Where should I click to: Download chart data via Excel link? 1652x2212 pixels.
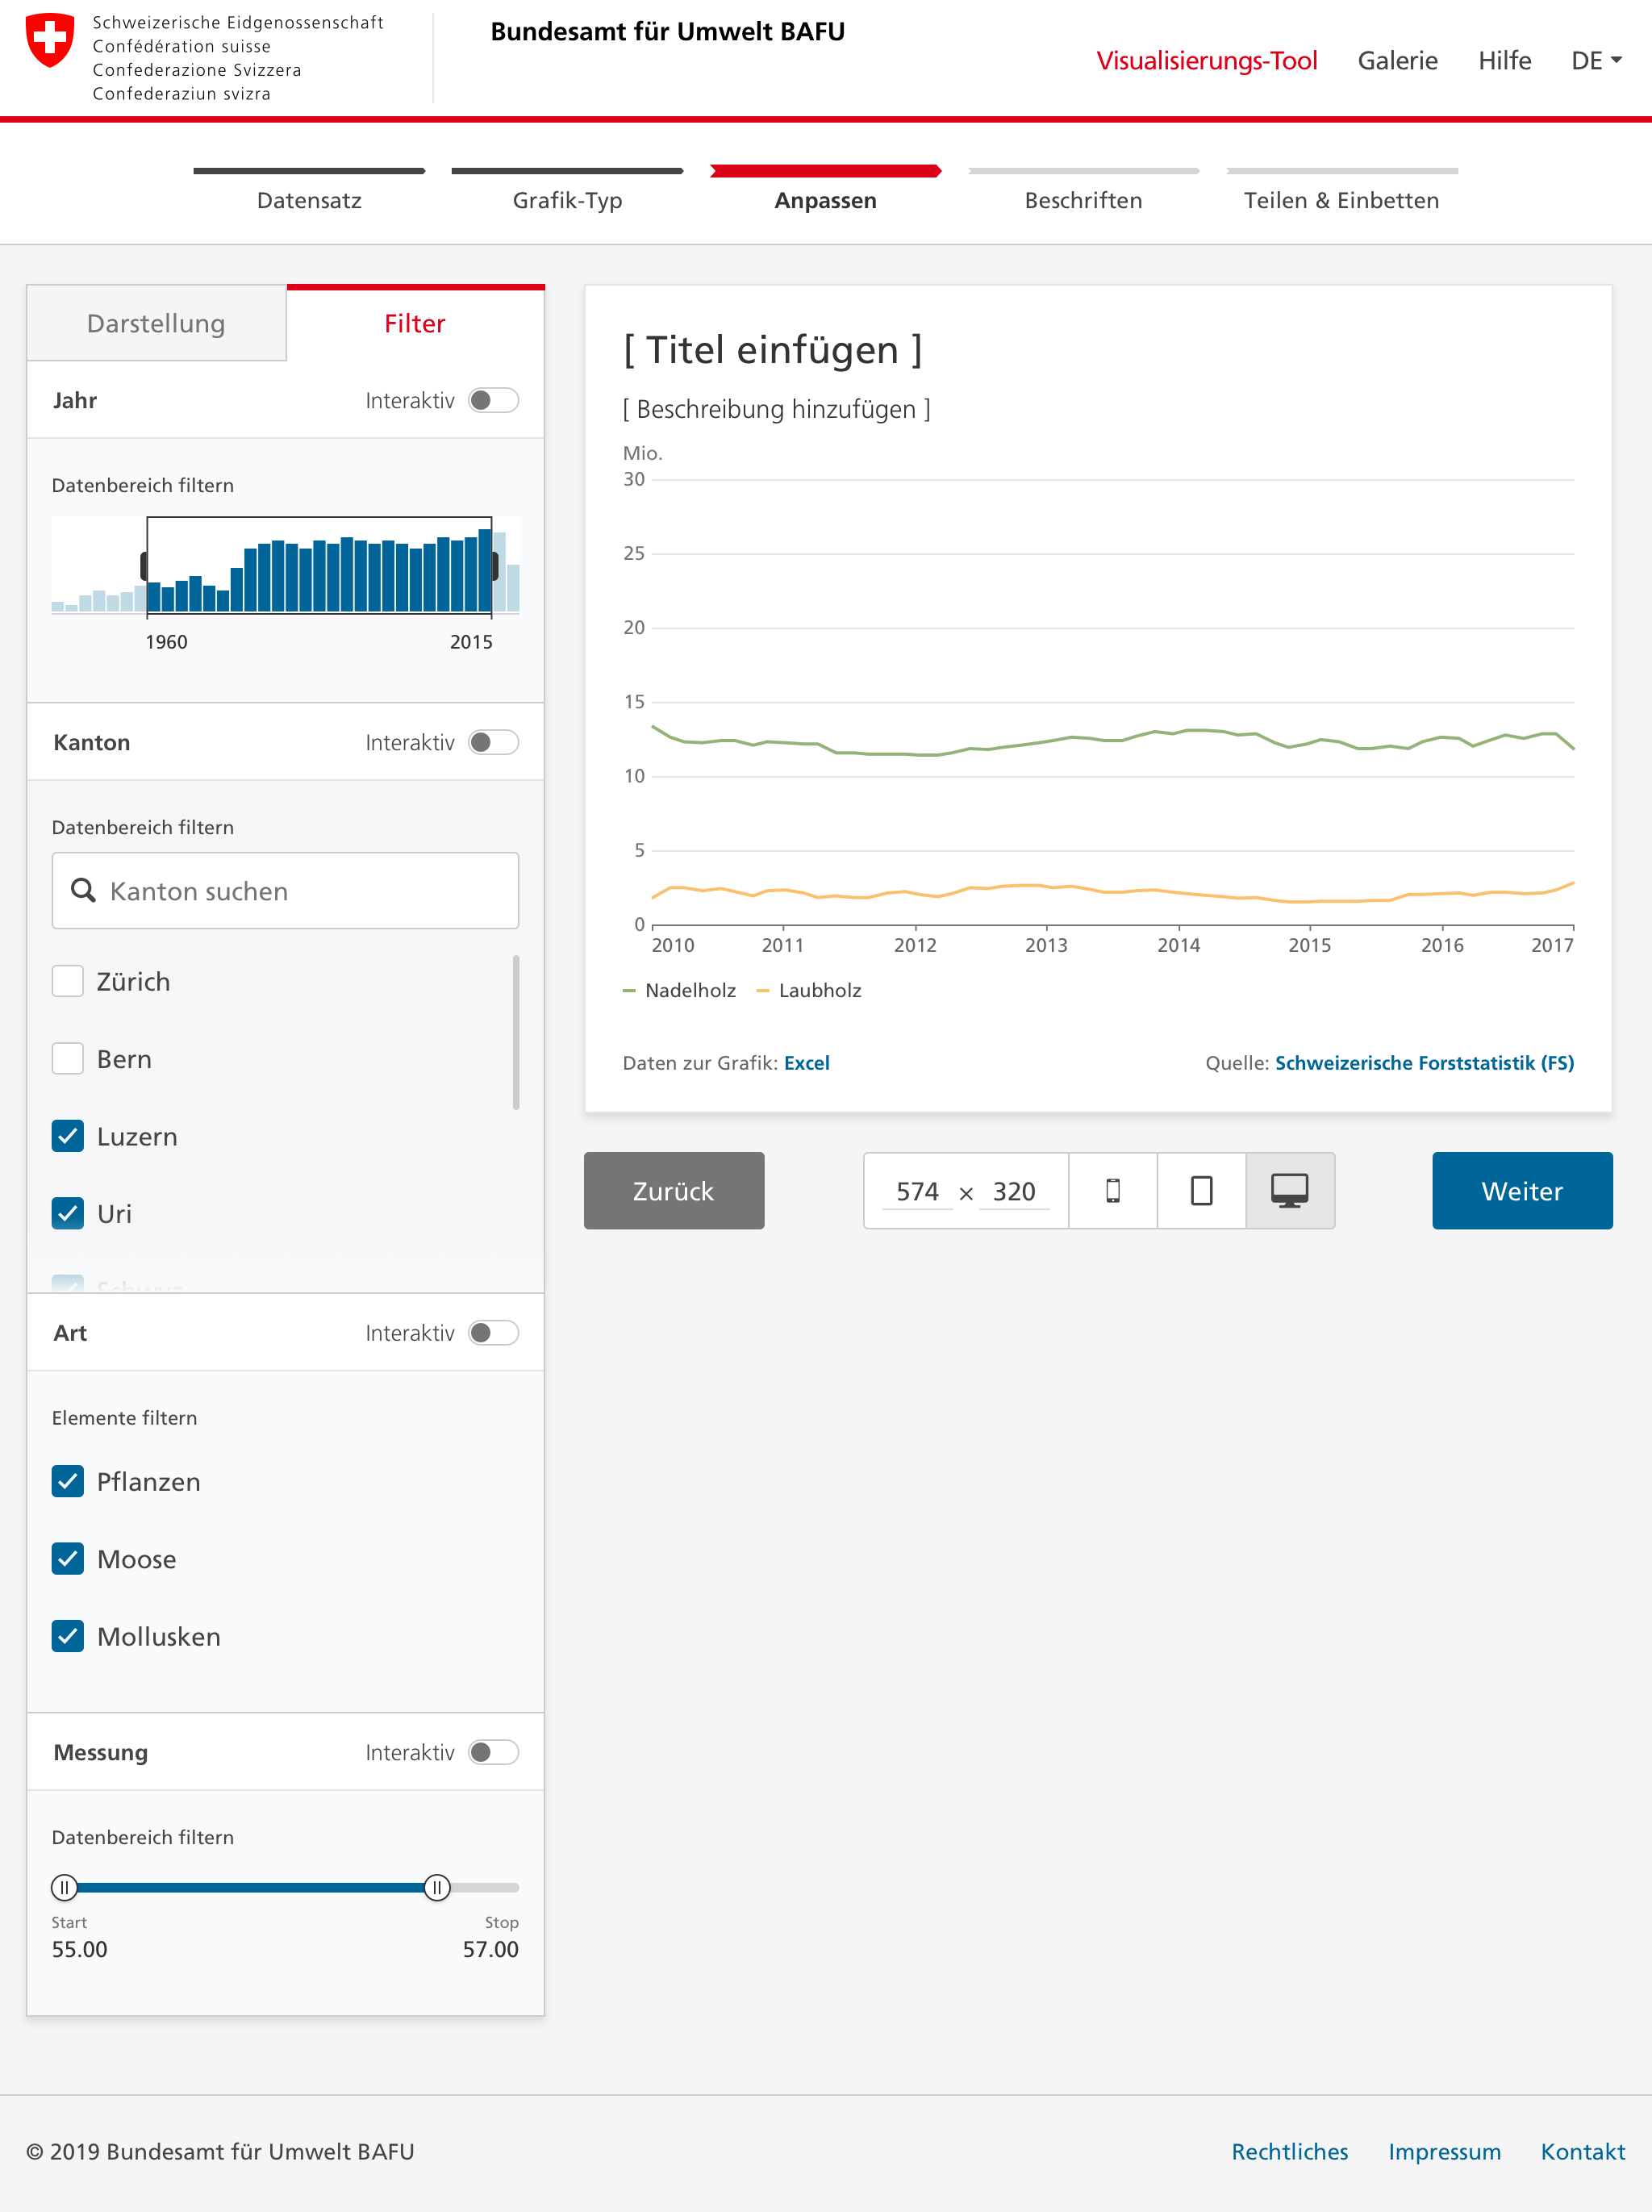point(806,1063)
